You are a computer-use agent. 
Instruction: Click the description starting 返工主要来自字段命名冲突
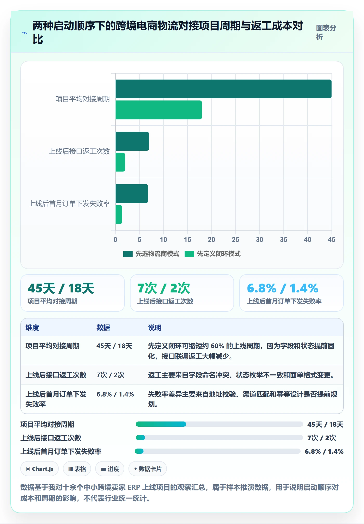click(242, 375)
